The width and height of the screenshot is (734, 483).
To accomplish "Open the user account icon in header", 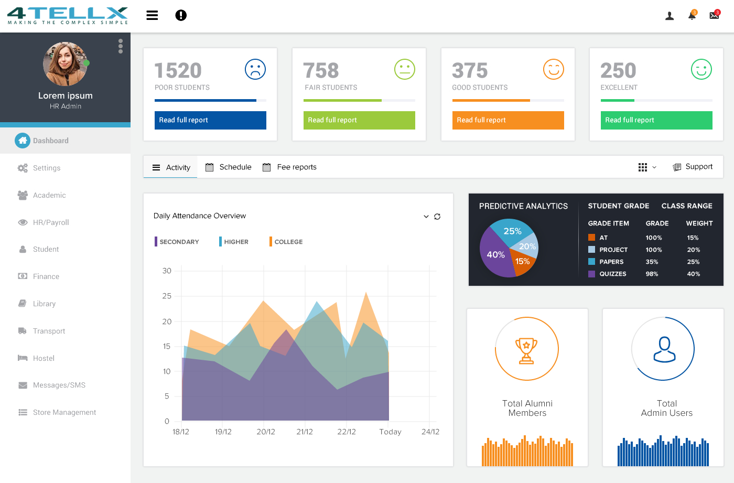I will 670,16.
